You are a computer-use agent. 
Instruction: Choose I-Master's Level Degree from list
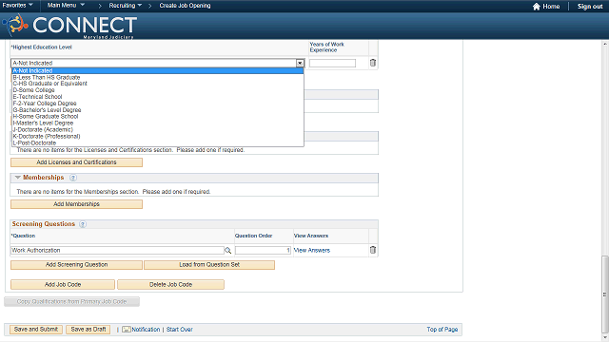click(43, 123)
